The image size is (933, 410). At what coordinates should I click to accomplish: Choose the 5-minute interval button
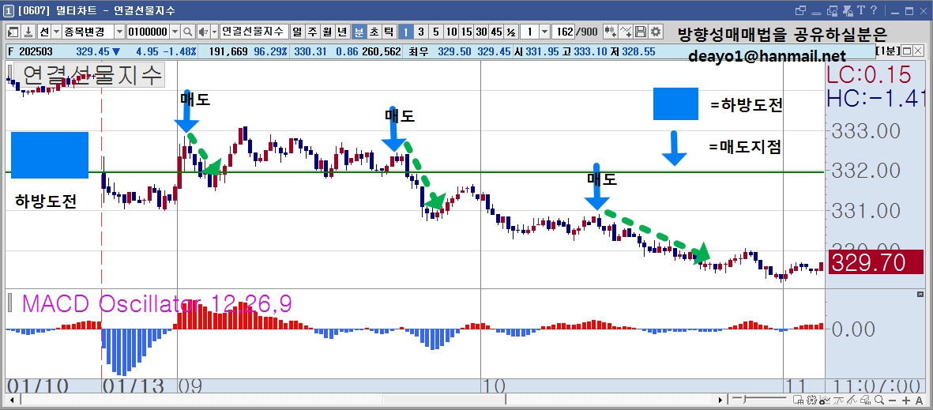(x=436, y=32)
